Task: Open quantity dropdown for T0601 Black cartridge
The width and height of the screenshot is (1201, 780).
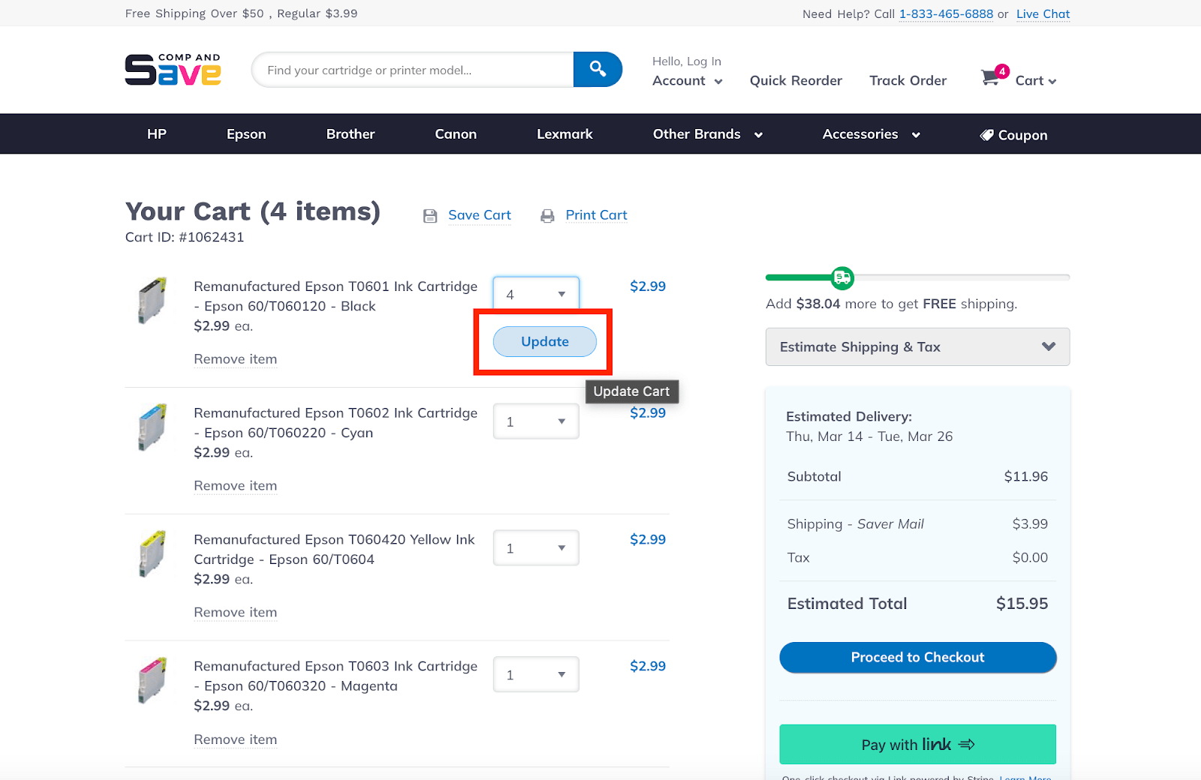Action: tap(536, 294)
